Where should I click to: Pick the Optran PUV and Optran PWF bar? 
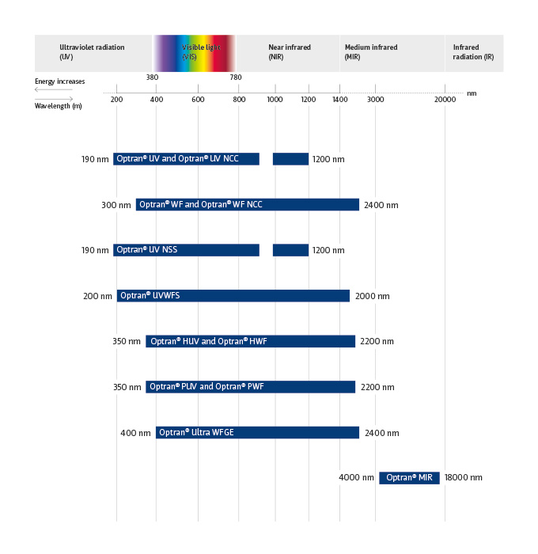250,387
